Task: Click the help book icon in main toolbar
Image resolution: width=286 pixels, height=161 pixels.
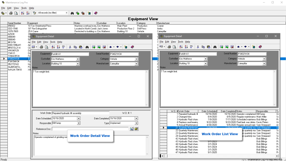Action: [96, 13]
